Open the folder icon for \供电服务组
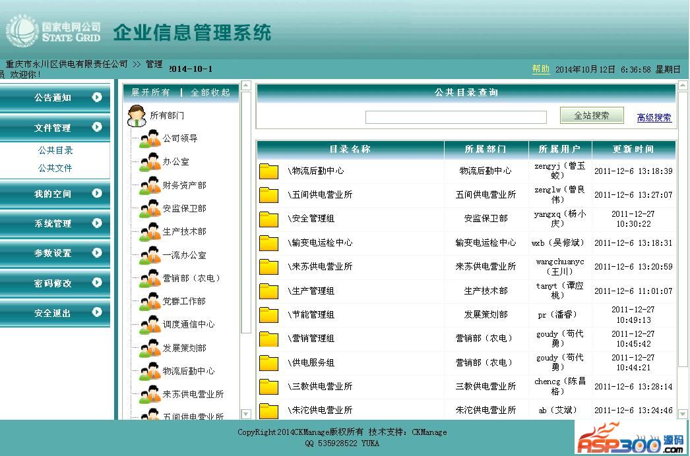Screen dimensions: 690x456 pos(269,362)
